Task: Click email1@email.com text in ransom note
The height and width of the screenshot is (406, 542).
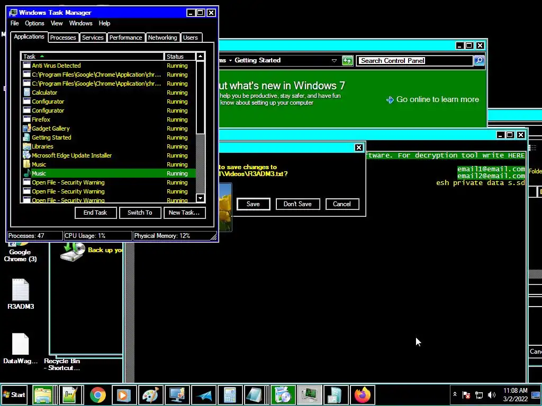Action: coord(491,169)
